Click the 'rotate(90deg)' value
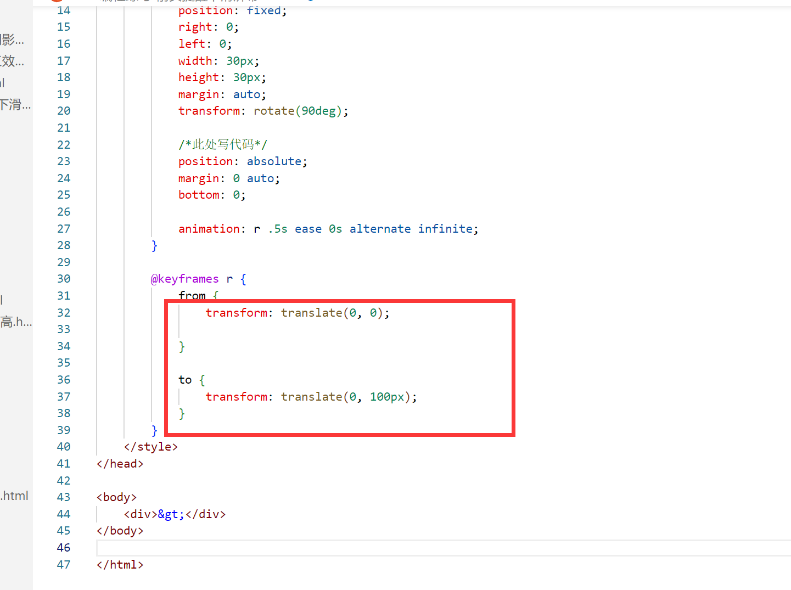Screen dimensions: 791x590 pyautogui.click(x=298, y=111)
